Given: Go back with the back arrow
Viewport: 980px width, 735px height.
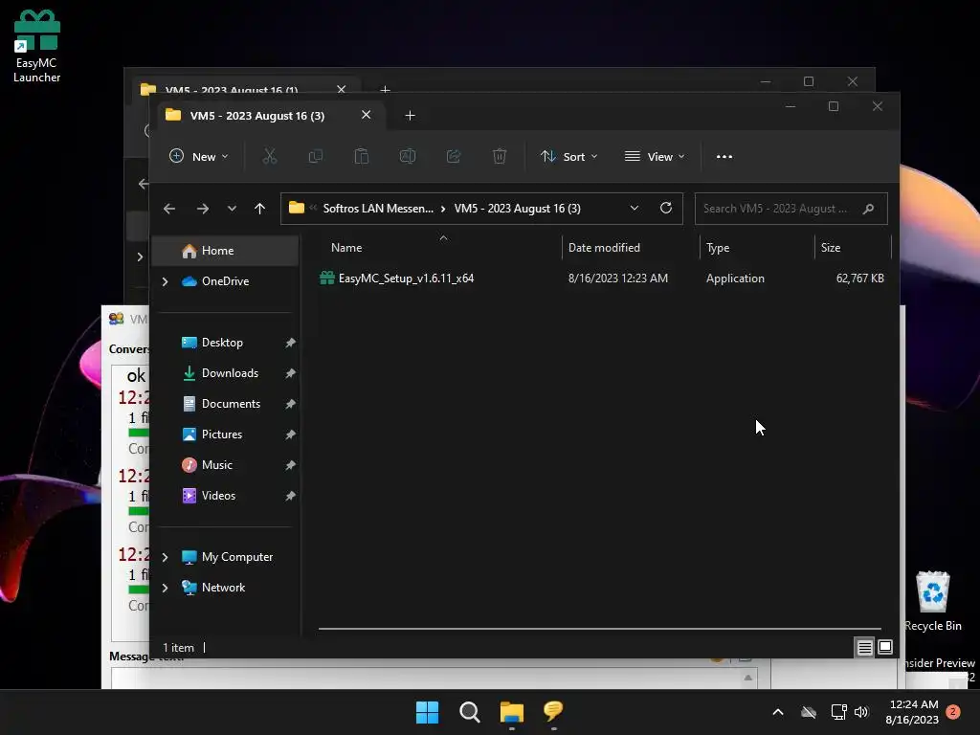Looking at the screenshot, I should point(169,209).
